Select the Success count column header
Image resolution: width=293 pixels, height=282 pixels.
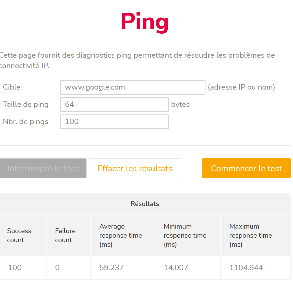(19, 235)
